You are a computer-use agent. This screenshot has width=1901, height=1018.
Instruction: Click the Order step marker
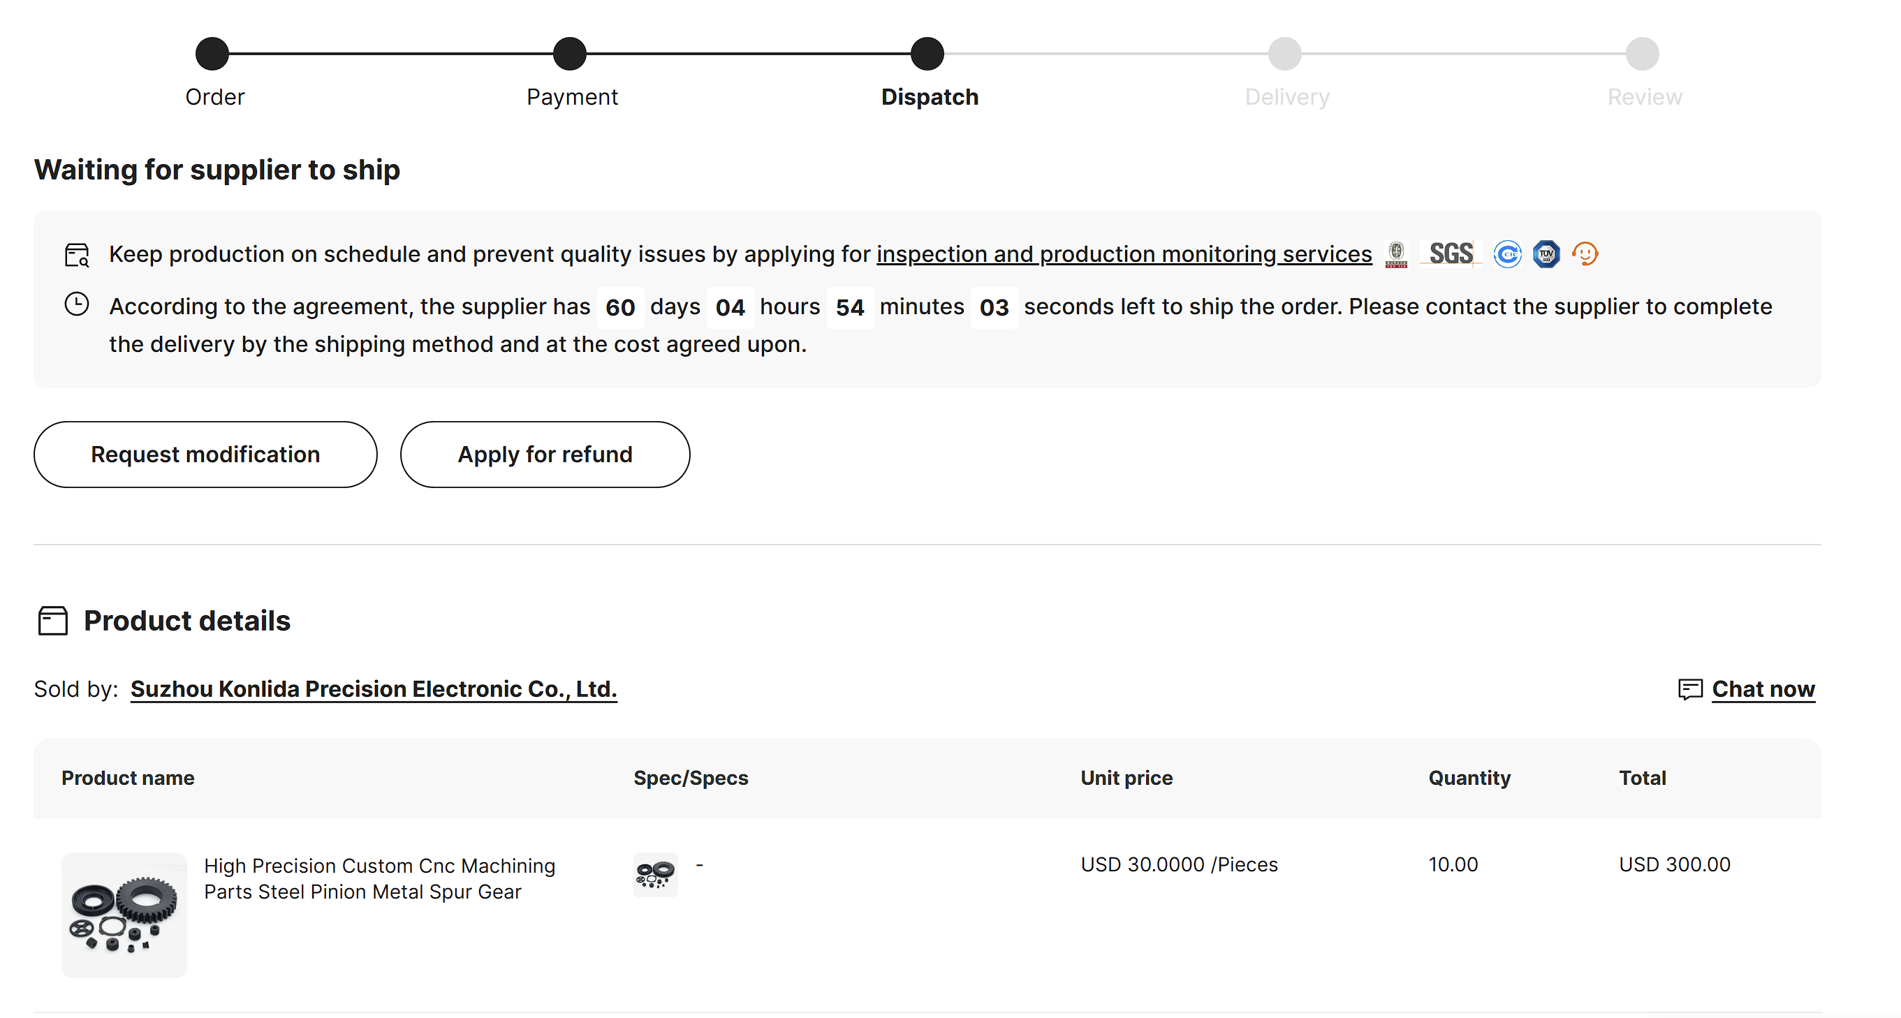(x=212, y=54)
